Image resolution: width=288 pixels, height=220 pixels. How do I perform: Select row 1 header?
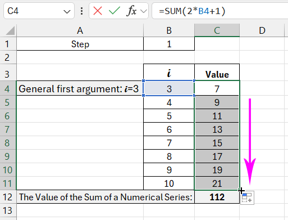coord(8,44)
